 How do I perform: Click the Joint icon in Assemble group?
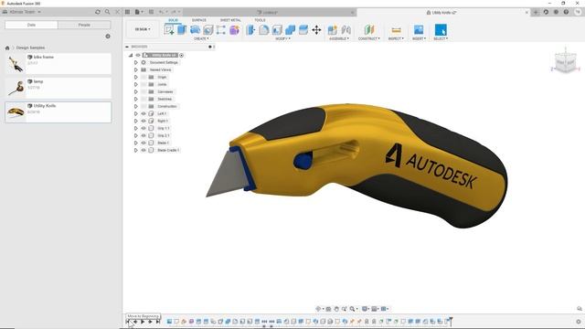tap(346, 29)
